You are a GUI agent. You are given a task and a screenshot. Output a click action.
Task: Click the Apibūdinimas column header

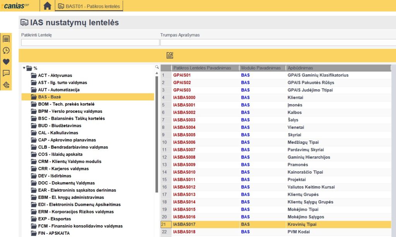[300, 68]
